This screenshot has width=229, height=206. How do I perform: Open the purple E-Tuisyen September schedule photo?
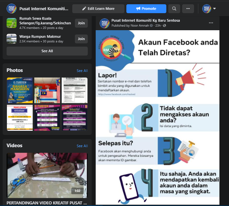click(75, 118)
